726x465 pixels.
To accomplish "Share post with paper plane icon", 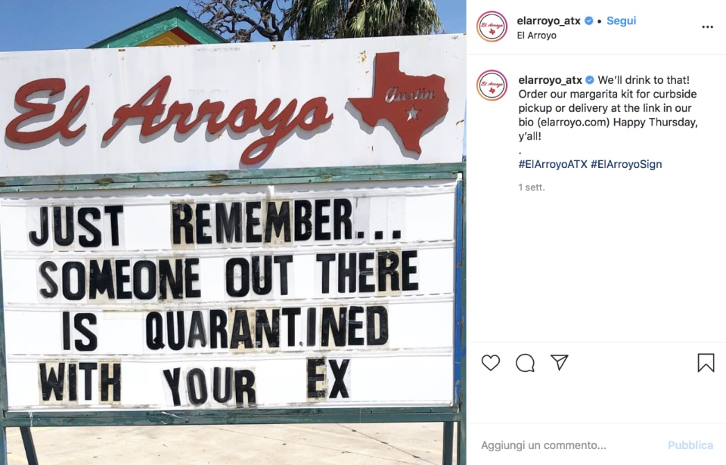I will click(x=560, y=362).
